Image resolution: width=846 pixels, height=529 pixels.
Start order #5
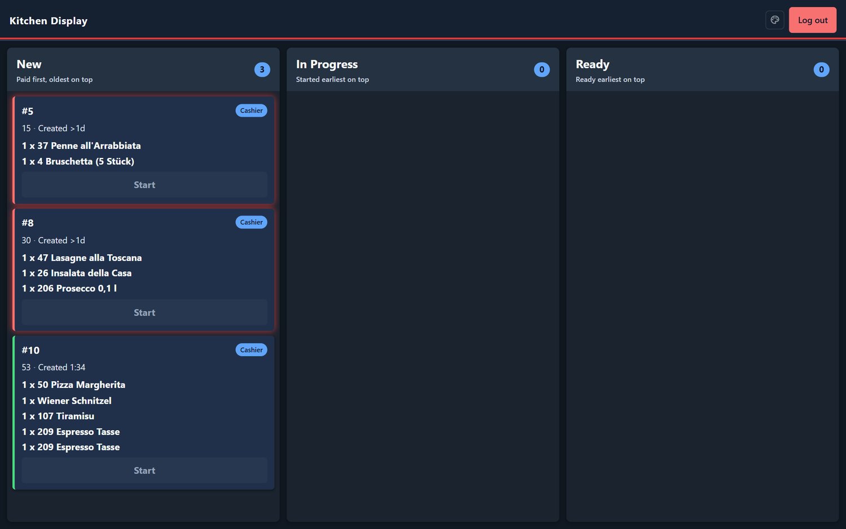[144, 185]
